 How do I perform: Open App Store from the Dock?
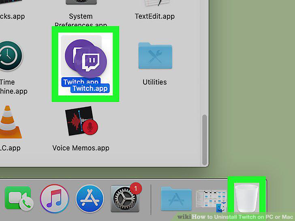tap(90, 199)
